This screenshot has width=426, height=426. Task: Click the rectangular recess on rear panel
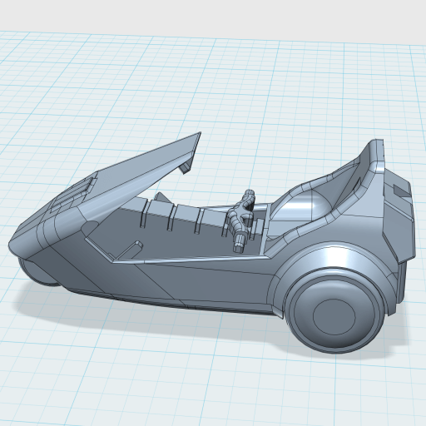402,191
